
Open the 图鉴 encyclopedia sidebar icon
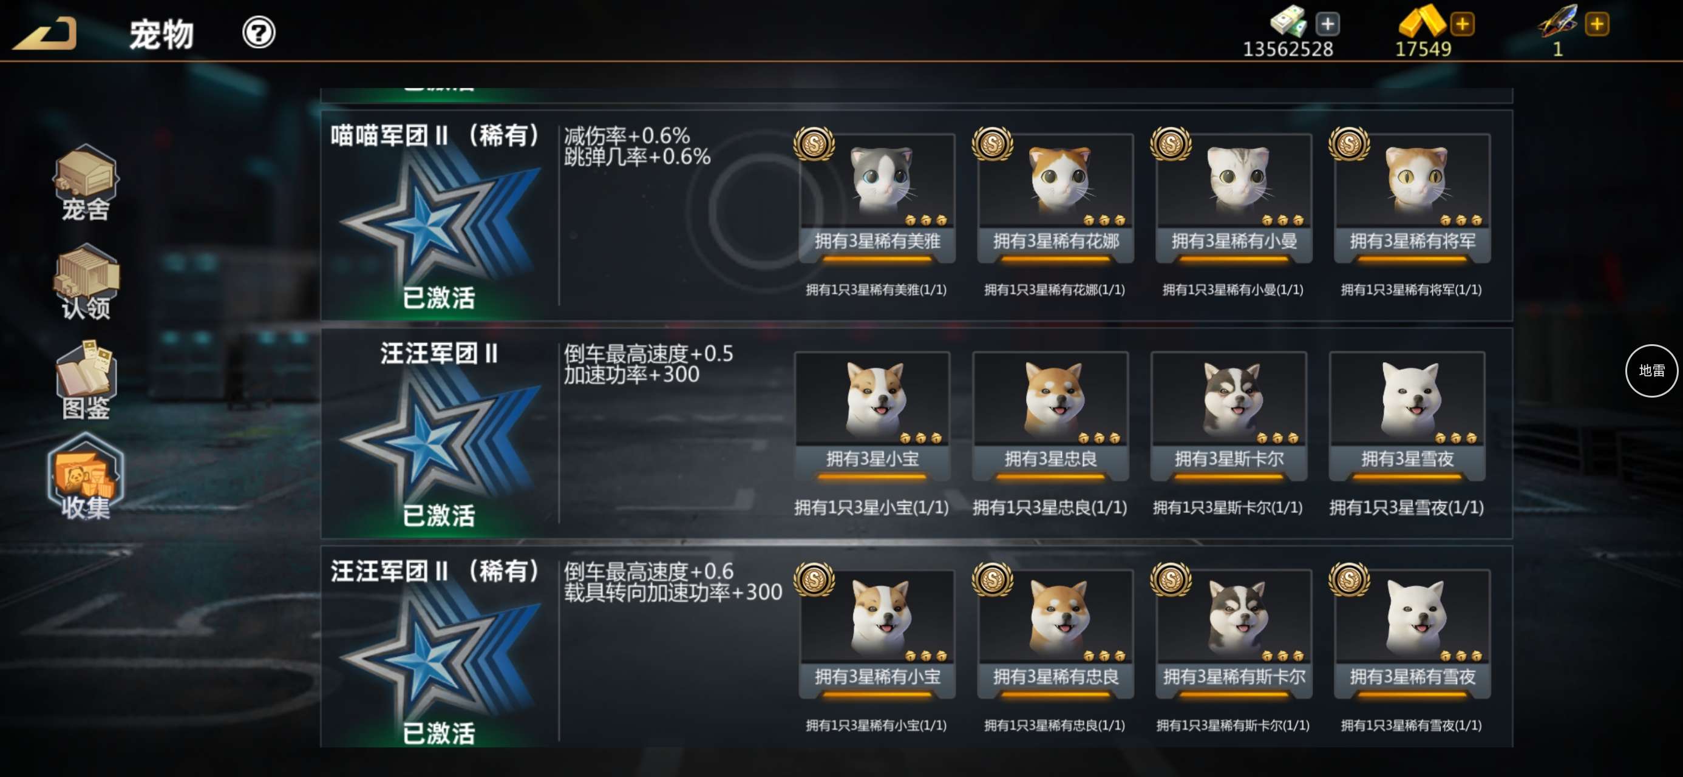tap(86, 381)
